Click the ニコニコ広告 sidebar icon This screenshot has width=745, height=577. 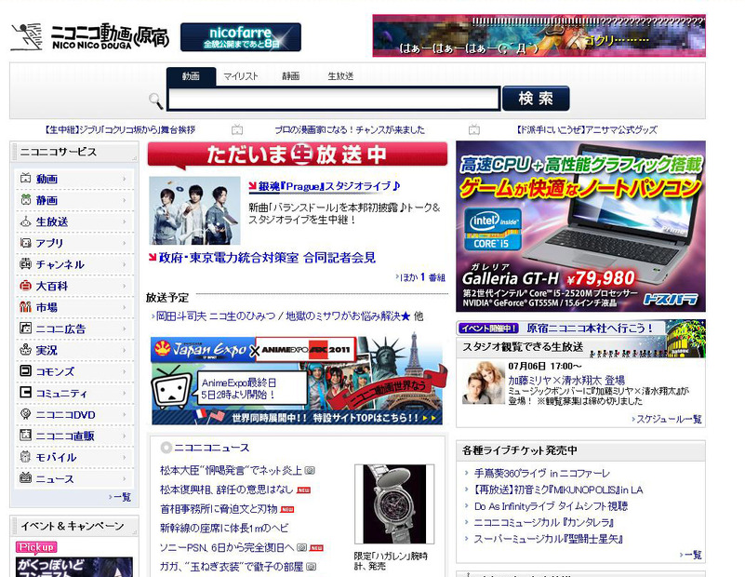26,329
